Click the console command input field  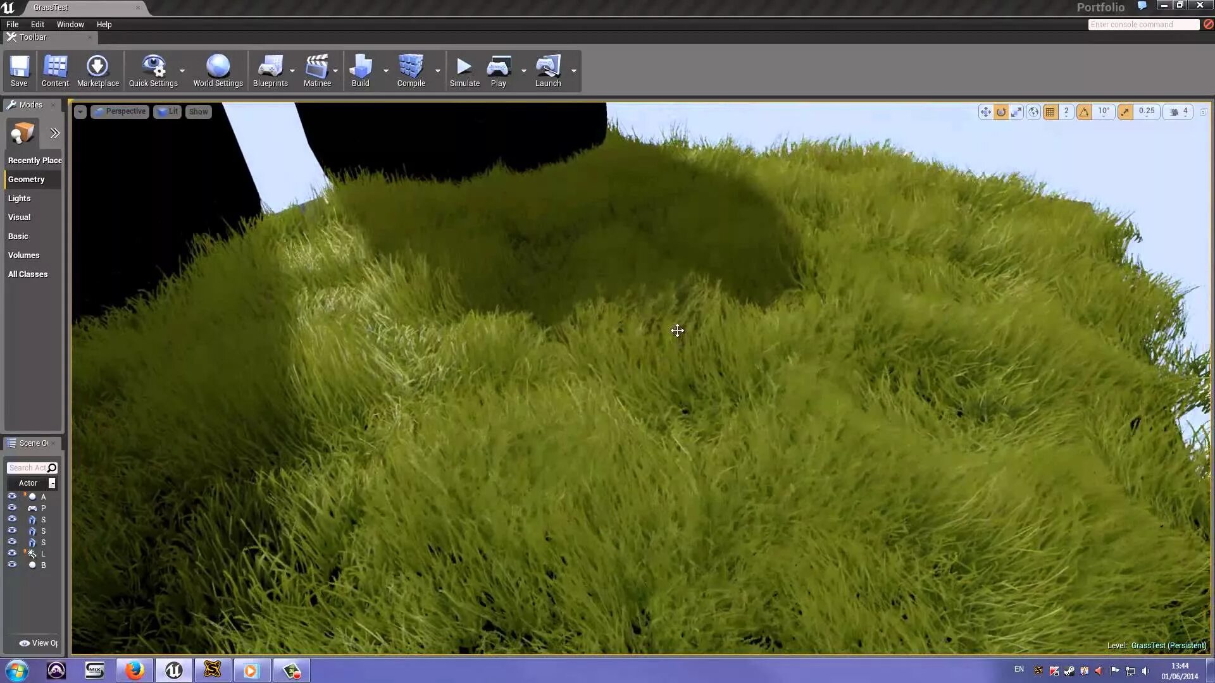[x=1143, y=24]
